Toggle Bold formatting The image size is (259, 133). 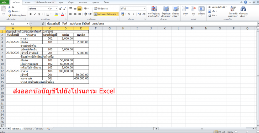coord(31,14)
